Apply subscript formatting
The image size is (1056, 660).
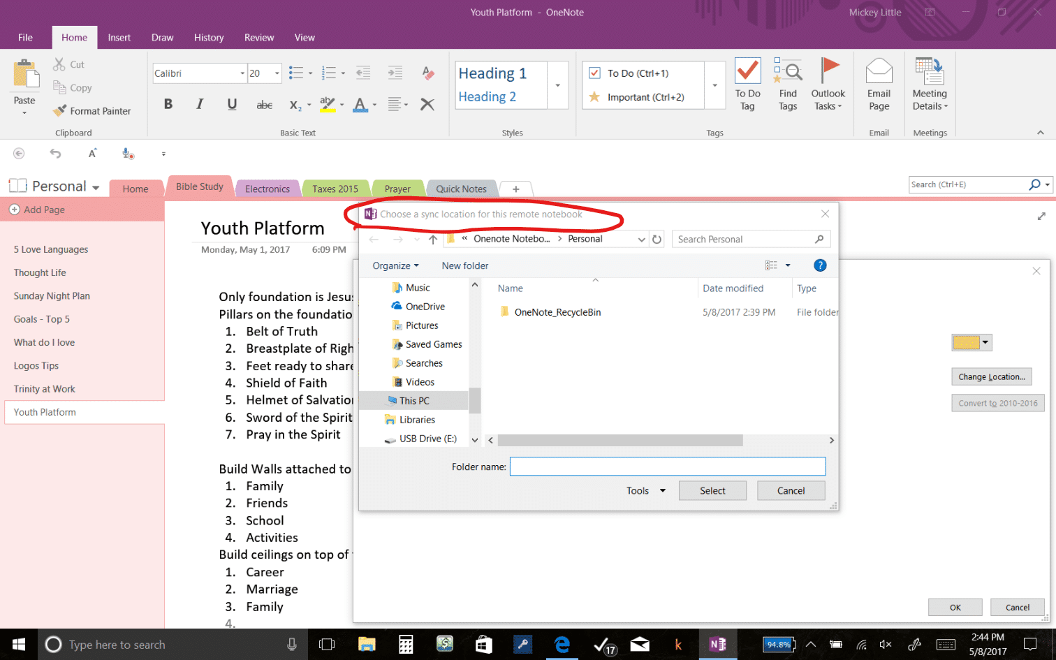click(295, 105)
